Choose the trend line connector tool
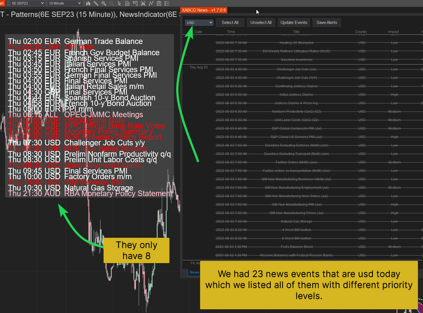This screenshot has width=423, height=313. (x=151, y=3)
